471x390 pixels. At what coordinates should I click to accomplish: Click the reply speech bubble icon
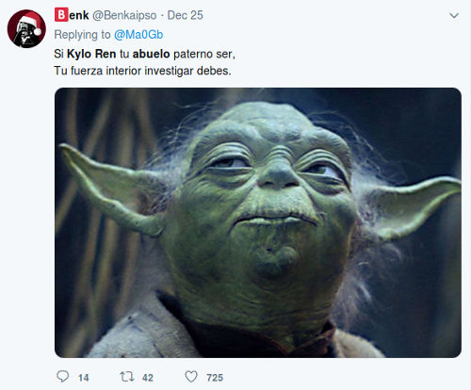pyautogui.click(x=62, y=376)
